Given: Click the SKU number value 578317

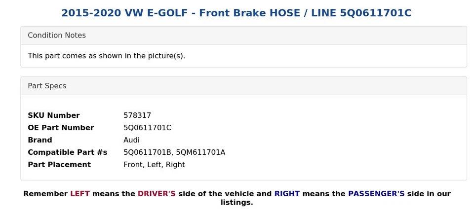Looking at the screenshot, I should tap(137, 115).
